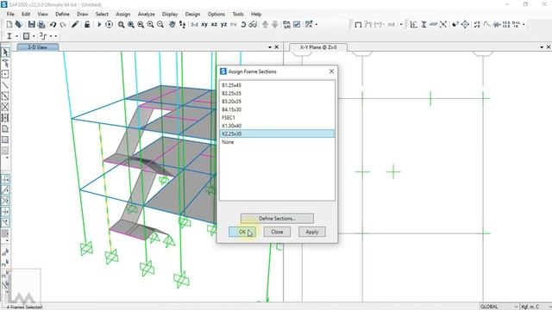Click the rubber band zoom icon
The height and width of the screenshot is (310, 552).
click(x=121, y=24)
